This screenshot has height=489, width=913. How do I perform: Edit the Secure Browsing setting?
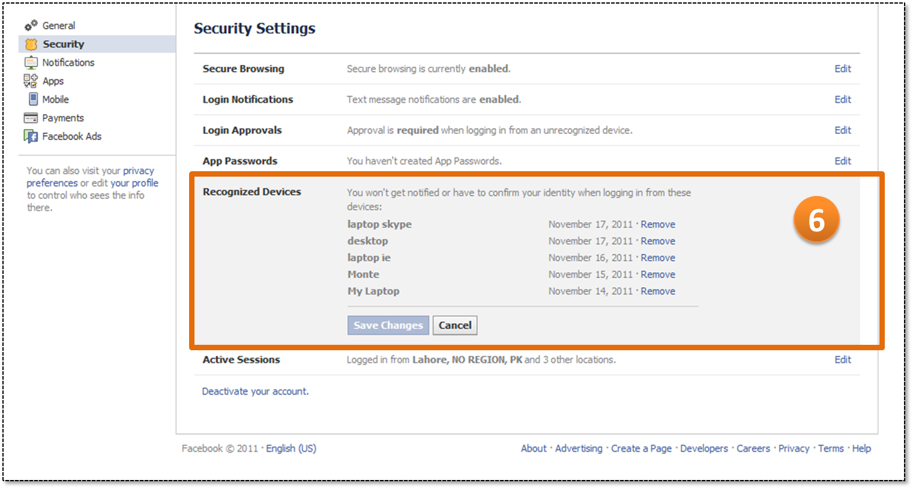tap(843, 68)
